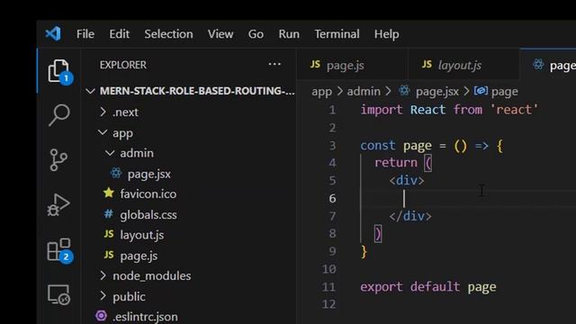Open the Selection menu
The height and width of the screenshot is (324, 576).
click(168, 34)
